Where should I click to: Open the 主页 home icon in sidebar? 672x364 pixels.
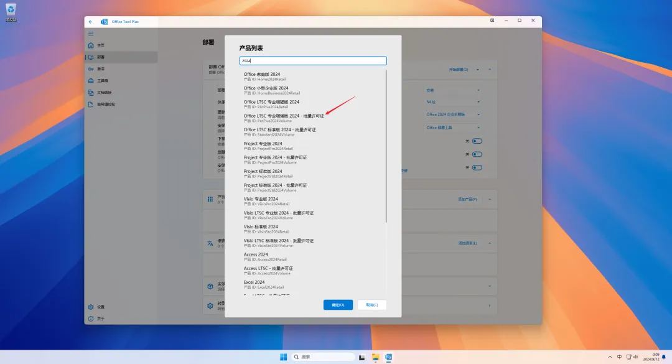point(91,45)
